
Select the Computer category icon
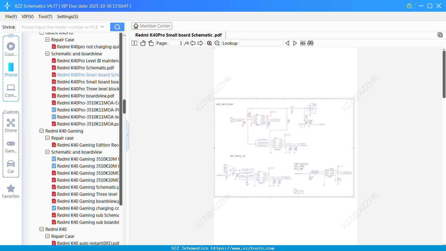11,91
